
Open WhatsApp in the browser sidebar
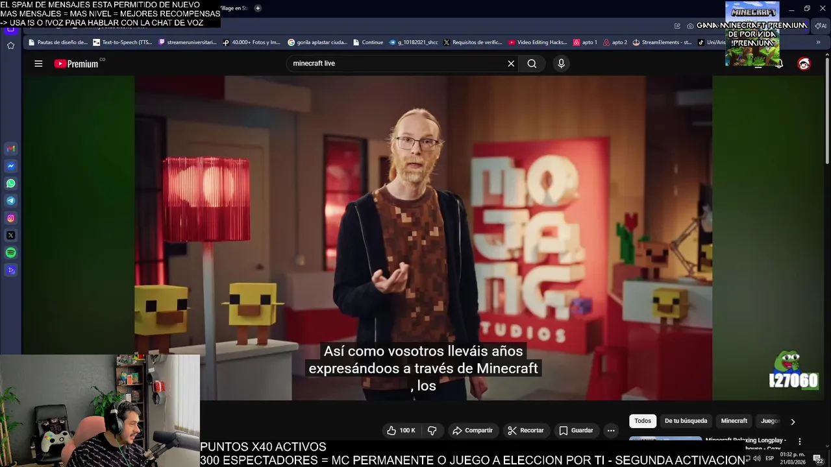click(x=11, y=184)
